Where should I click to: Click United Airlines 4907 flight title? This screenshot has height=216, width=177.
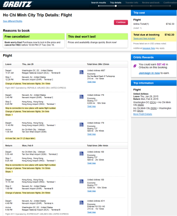tap(96, 71)
